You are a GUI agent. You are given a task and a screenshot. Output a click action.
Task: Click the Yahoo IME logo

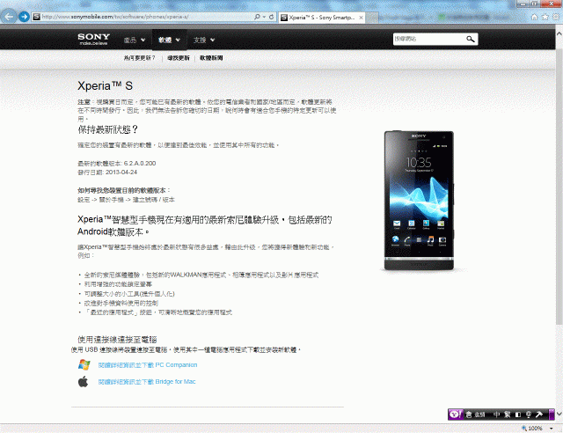pyautogui.click(x=456, y=415)
